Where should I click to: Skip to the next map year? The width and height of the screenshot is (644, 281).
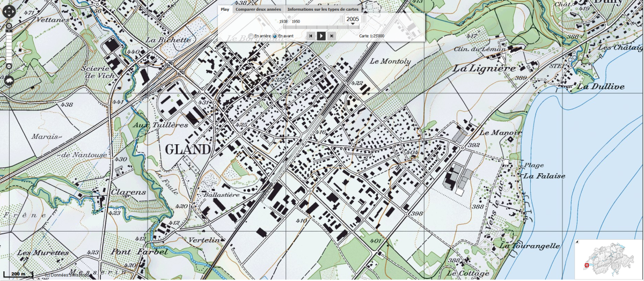click(332, 36)
